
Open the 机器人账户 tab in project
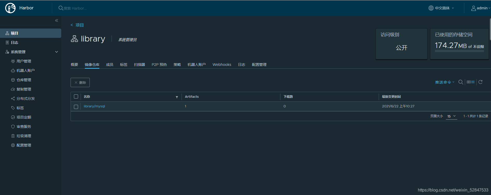pos(197,65)
